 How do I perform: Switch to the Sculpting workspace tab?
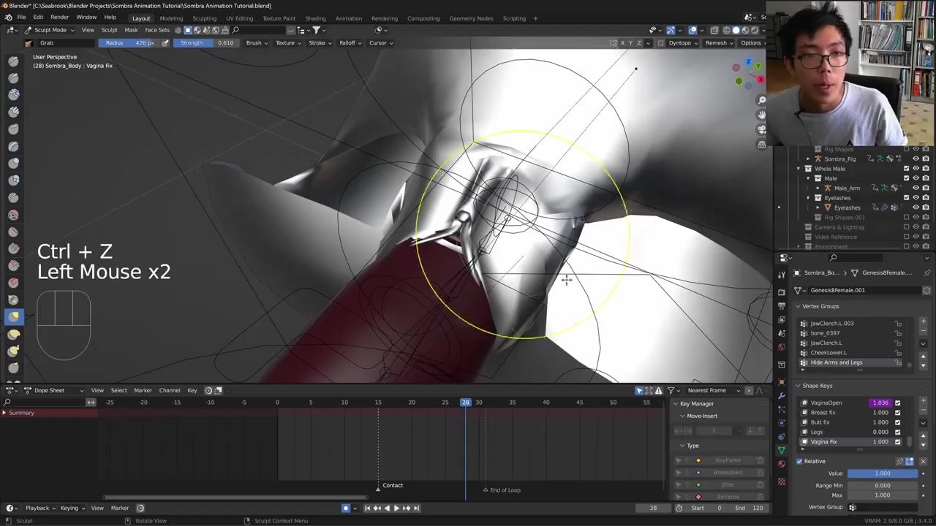[x=204, y=18]
